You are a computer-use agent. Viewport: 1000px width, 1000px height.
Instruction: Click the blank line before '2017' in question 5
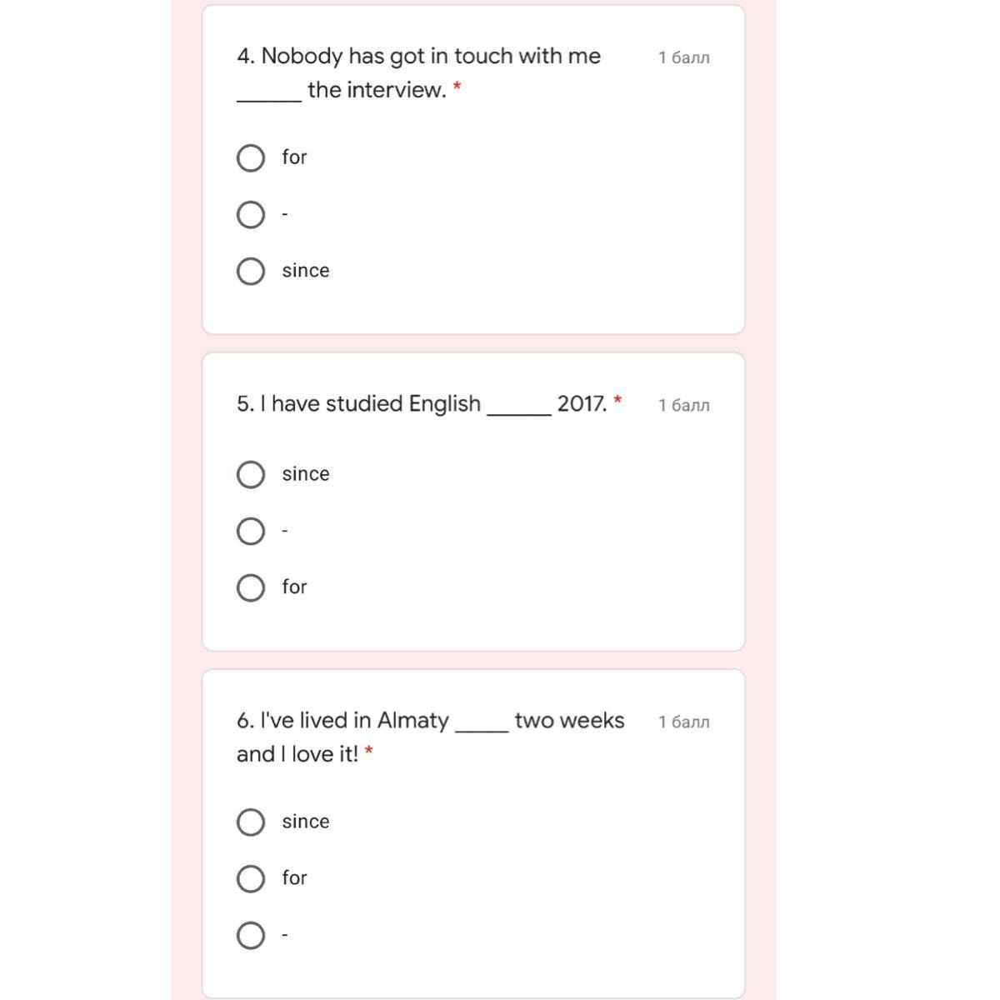pyautogui.click(x=518, y=410)
